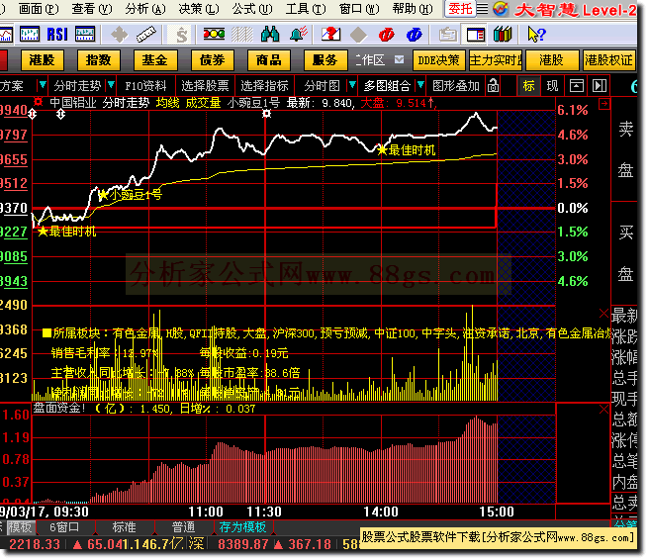Open the alarm bell alert tool
649x560 pixels.
coord(298,35)
